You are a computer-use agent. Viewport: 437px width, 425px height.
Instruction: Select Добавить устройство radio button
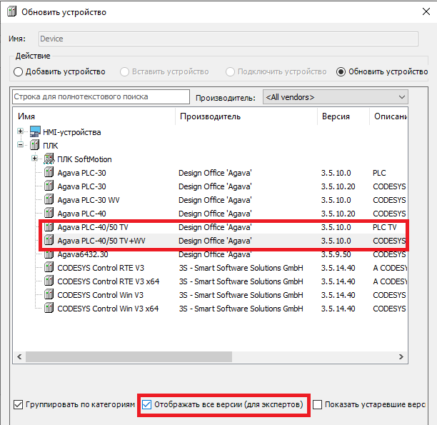tap(18, 71)
